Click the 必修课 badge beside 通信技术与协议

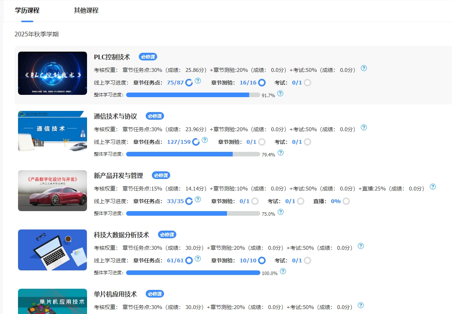click(155, 116)
